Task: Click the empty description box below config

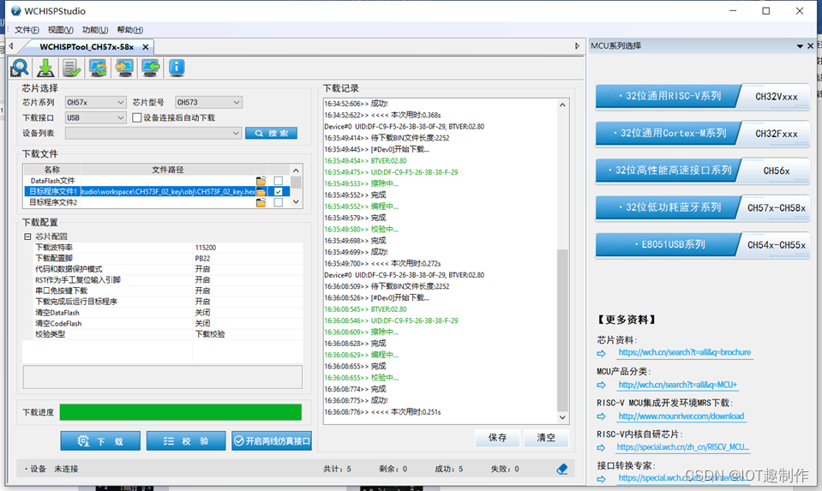Action: [x=163, y=377]
